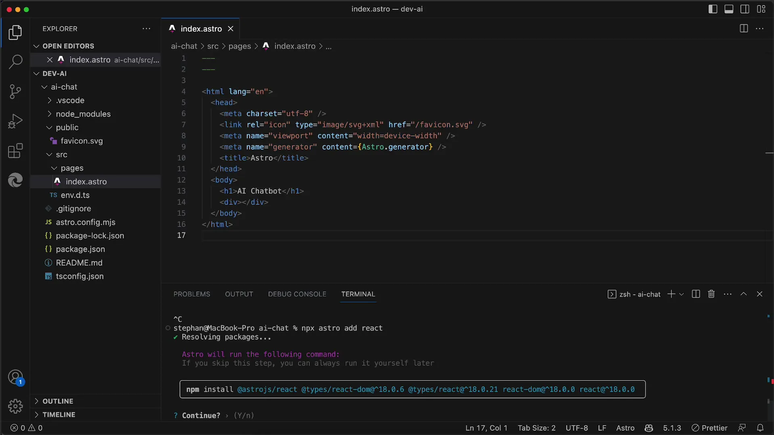Open errors and warnings status item

click(x=27, y=428)
